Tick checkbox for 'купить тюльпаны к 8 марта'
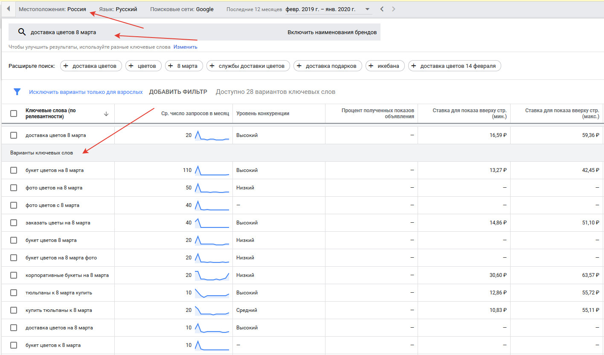Screen dimensions: 604x355 14,310
